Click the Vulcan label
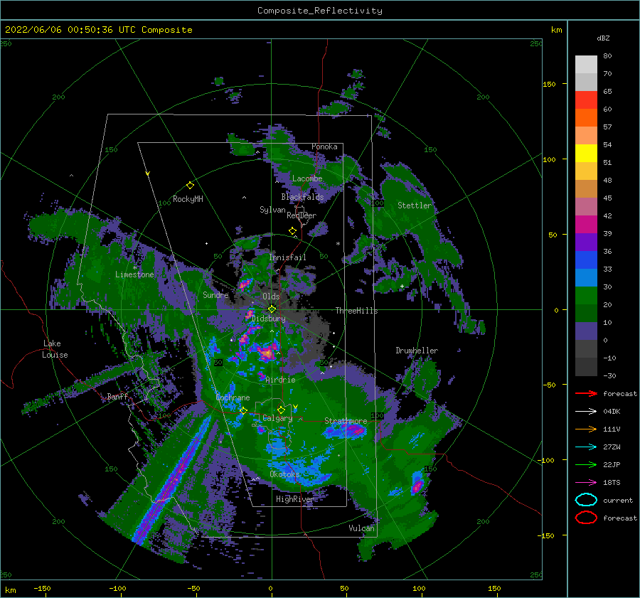This screenshot has height=598, width=640. 362,528
